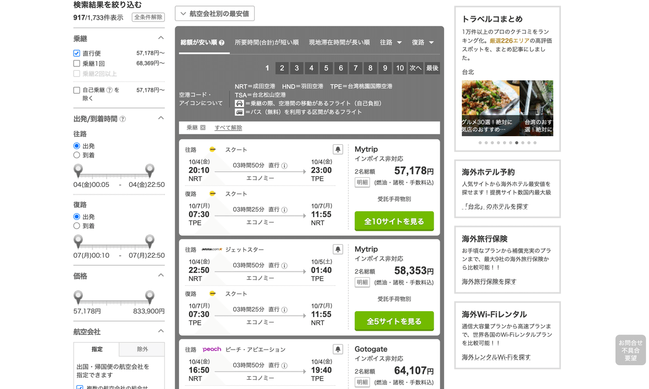Click price slider maximum handle
649x389 pixels.
point(150,297)
